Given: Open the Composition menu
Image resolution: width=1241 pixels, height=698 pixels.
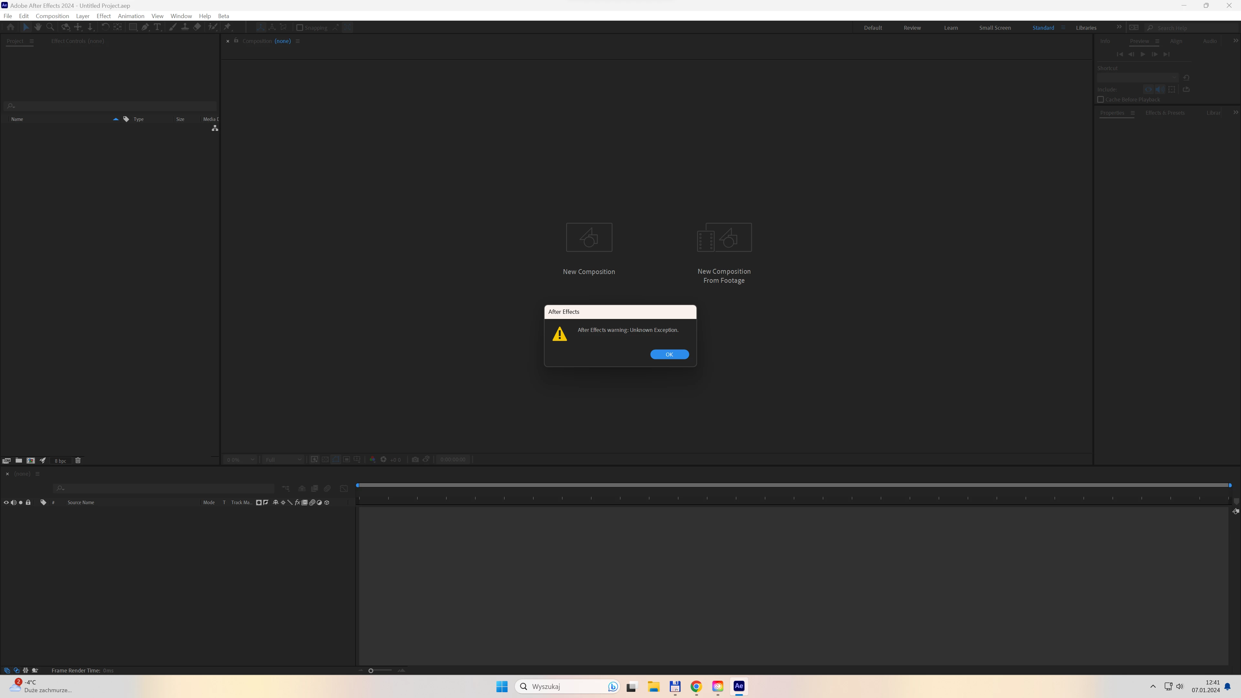Looking at the screenshot, I should coord(52,16).
